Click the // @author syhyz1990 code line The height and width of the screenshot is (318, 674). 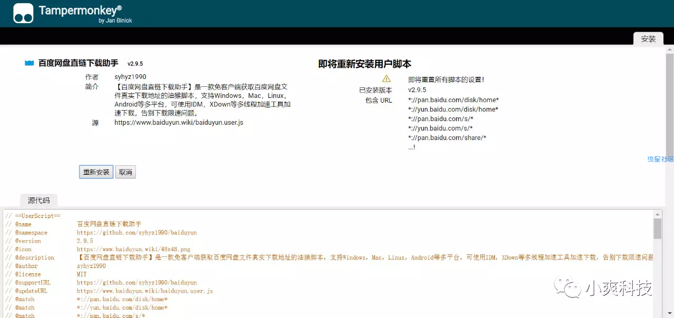[x=55, y=266]
